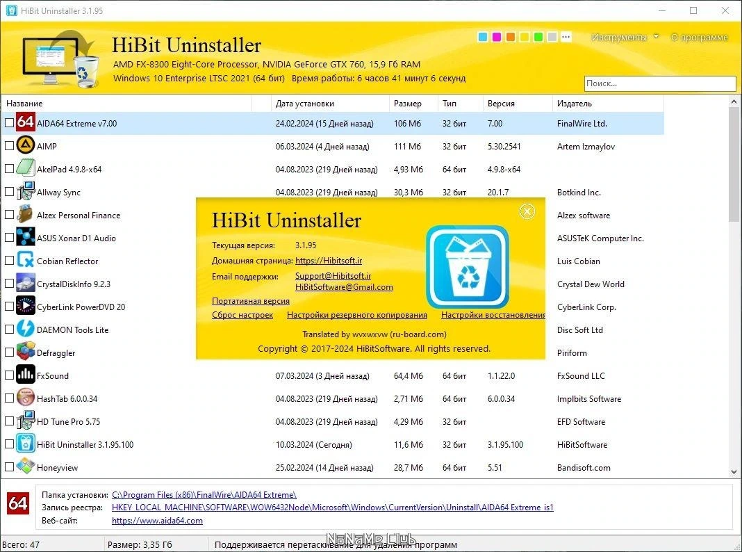This screenshot has width=742, height=552.
Task: Open the https://www.aida64.com website link
Action: (157, 520)
